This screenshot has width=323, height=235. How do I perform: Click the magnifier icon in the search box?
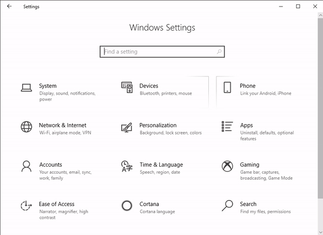[219, 52]
